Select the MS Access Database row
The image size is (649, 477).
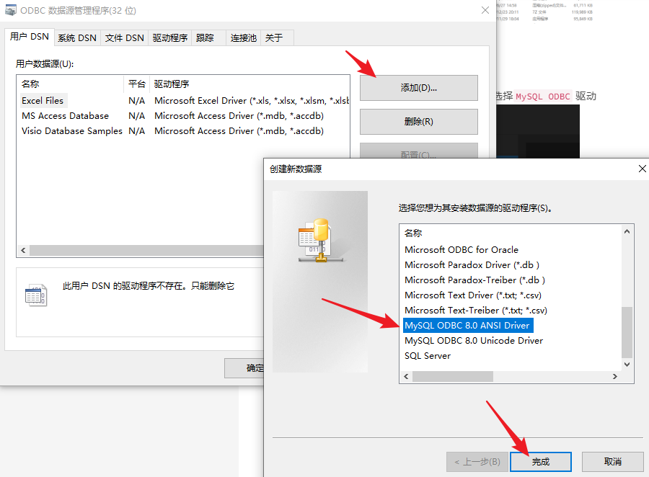[66, 116]
